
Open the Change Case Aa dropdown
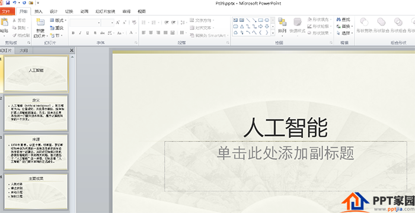pyautogui.click(x=120, y=33)
